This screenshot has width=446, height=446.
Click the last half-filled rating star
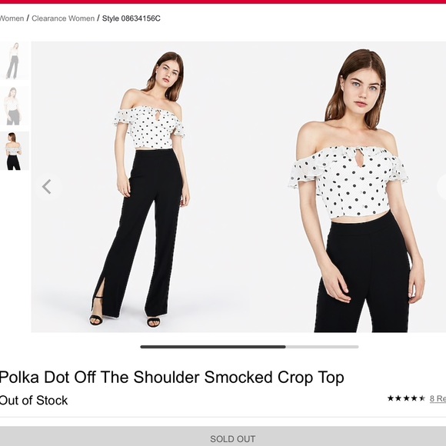pos(422,398)
